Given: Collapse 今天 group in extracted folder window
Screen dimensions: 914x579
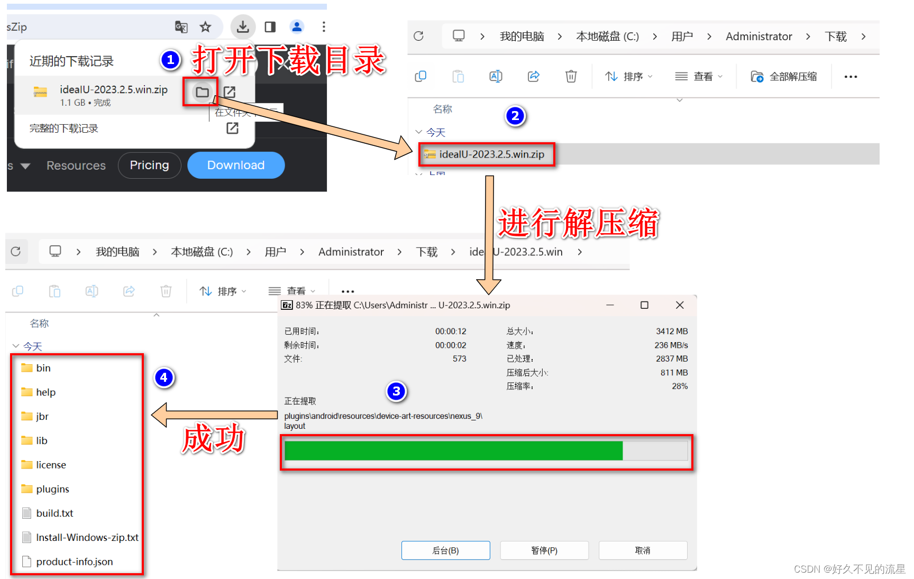Looking at the screenshot, I should pyautogui.click(x=16, y=346).
